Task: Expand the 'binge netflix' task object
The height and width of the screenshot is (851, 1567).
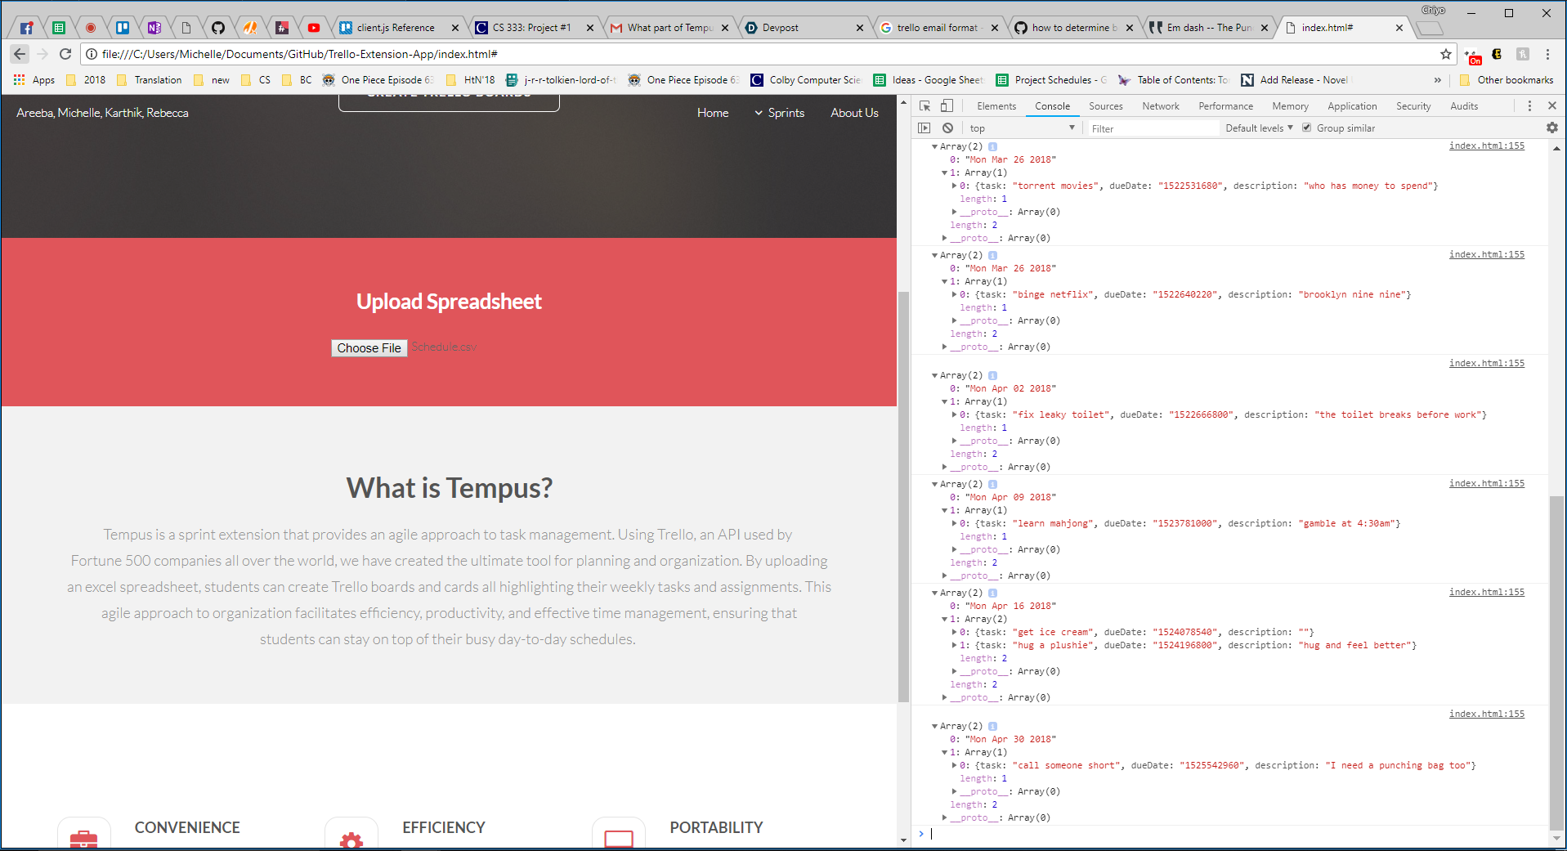Action: 954,294
